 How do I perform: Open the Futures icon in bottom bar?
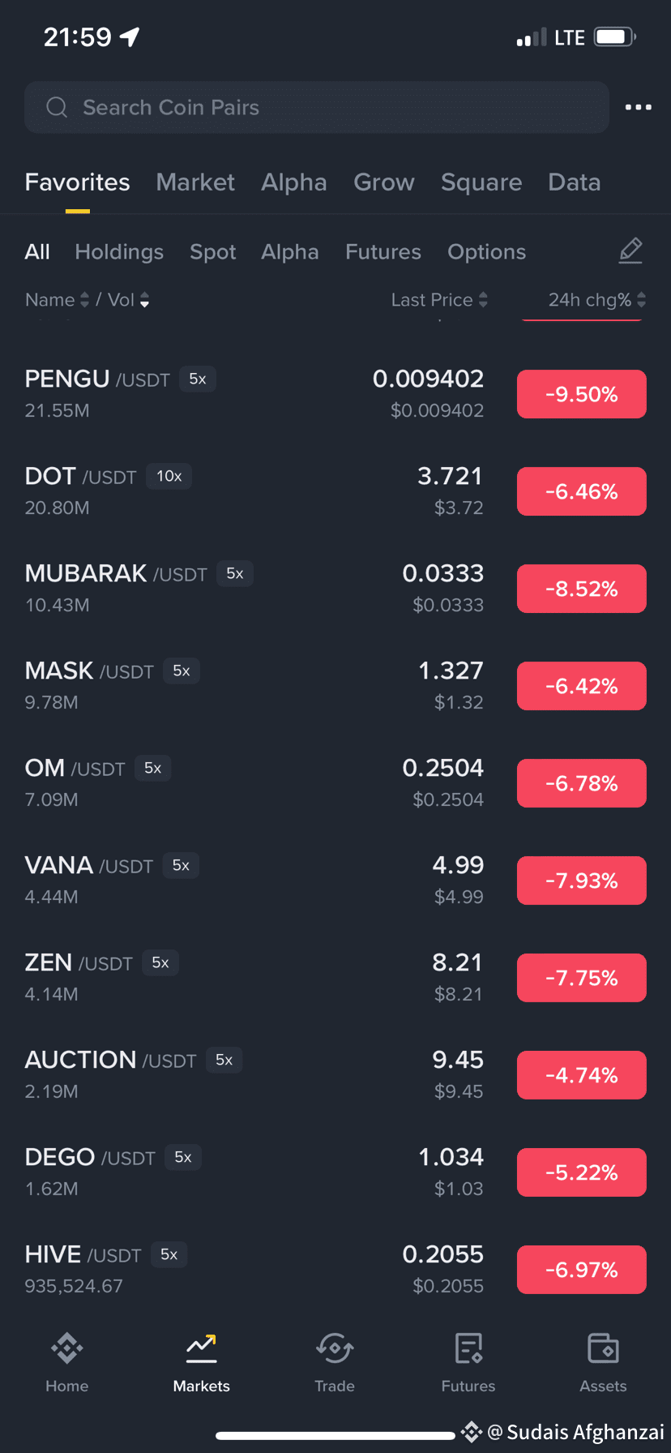[468, 1348]
